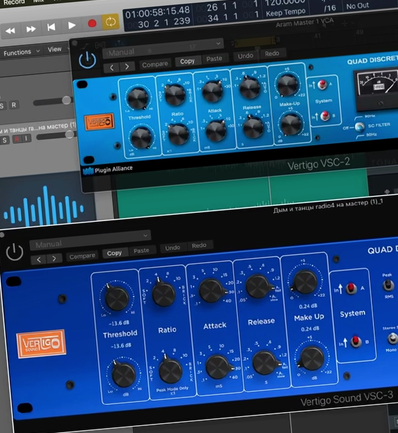The width and height of the screenshot is (398, 433).
Task: Click VSC-2 lower Release knob
Action: (253, 127)
